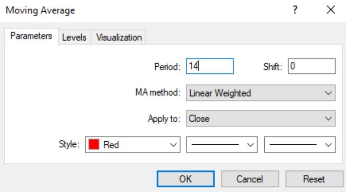The width and height of the screenshot is (346, 192).
Task: Open the Apply to Close dropdown
Action: point(261,119)
